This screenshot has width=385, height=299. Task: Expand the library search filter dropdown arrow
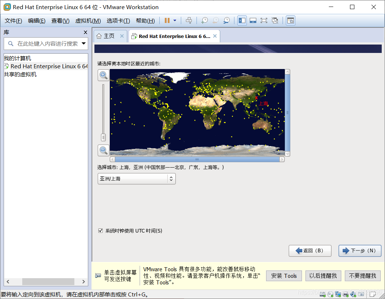click(x=84, y=43)
